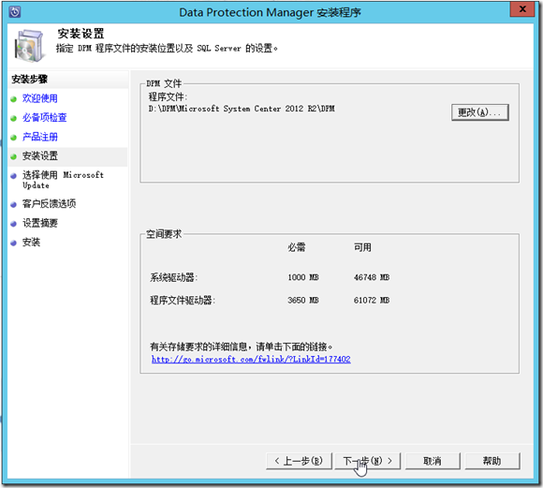Click the 空间要求 group label
543x488 pixels.
click(x=164, y=234)
